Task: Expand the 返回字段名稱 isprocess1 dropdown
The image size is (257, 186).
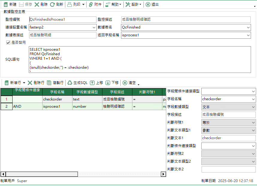Action: 248,35
